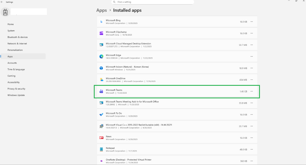Click the Microsoft Teams app icon
306x165 pixels.
pos(101,91)
